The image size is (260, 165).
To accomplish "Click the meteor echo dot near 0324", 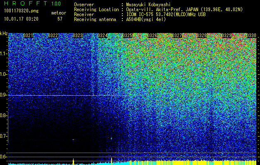I will click(112, 138).
